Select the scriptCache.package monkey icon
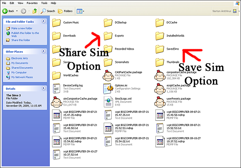 160,88
